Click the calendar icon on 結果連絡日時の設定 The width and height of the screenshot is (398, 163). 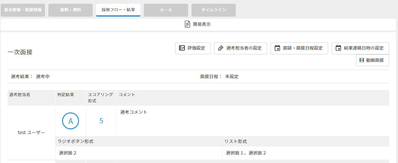coord(338,48)
